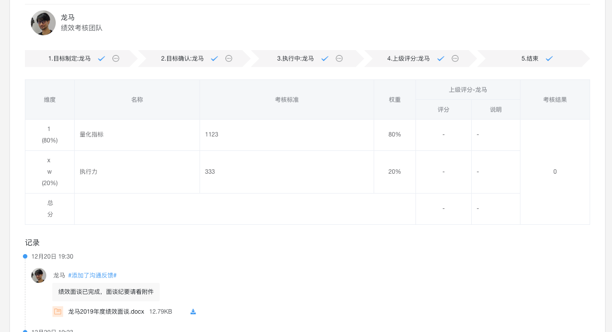
Task: Click the 龙马 name in the record entry
Action: [59, 275]
